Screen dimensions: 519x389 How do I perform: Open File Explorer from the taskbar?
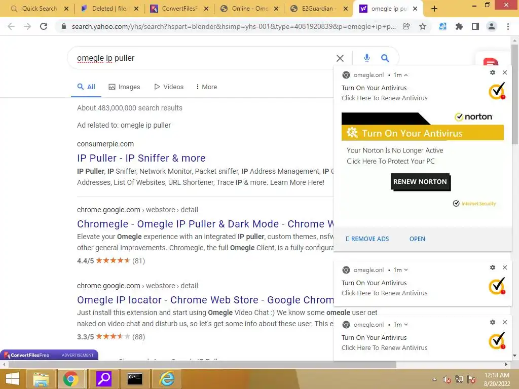pos(41,379)
